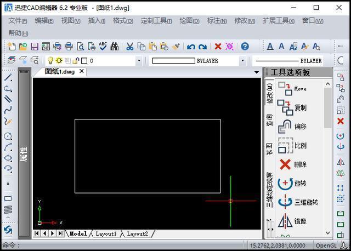Select the Spline curve tool
This screenshot has width=351, height=251.
click(x=8, y=110)
